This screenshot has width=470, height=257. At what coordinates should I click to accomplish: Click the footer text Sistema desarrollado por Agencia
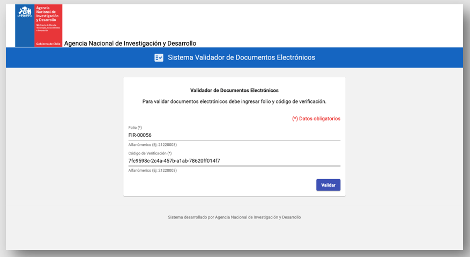(x=234, y=217)
